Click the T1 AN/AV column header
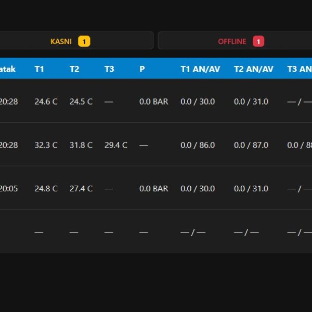Viewport: 312px width, 312px height. 200,69
